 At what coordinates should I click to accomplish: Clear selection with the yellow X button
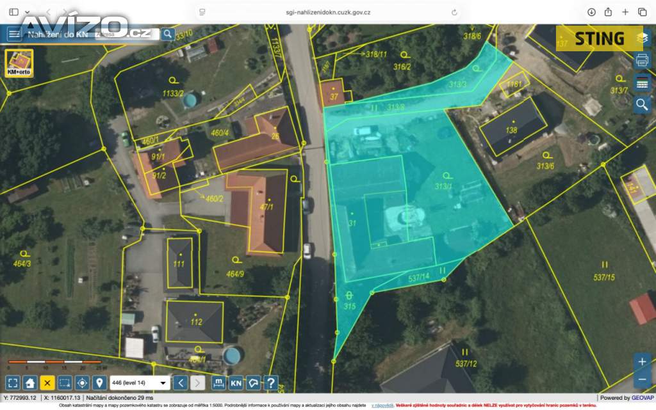pos(47,382)
